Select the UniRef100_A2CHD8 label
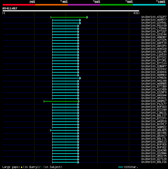This screenshot has height=169, width=168. [x=154, y=89]
